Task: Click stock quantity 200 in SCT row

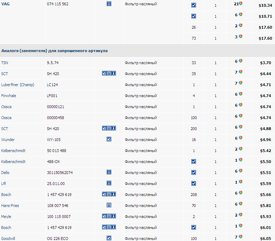Action: click(193, 129)
